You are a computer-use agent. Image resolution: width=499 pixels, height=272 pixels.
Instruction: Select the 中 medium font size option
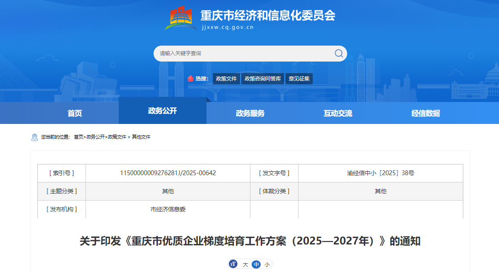tap(256, 265)
